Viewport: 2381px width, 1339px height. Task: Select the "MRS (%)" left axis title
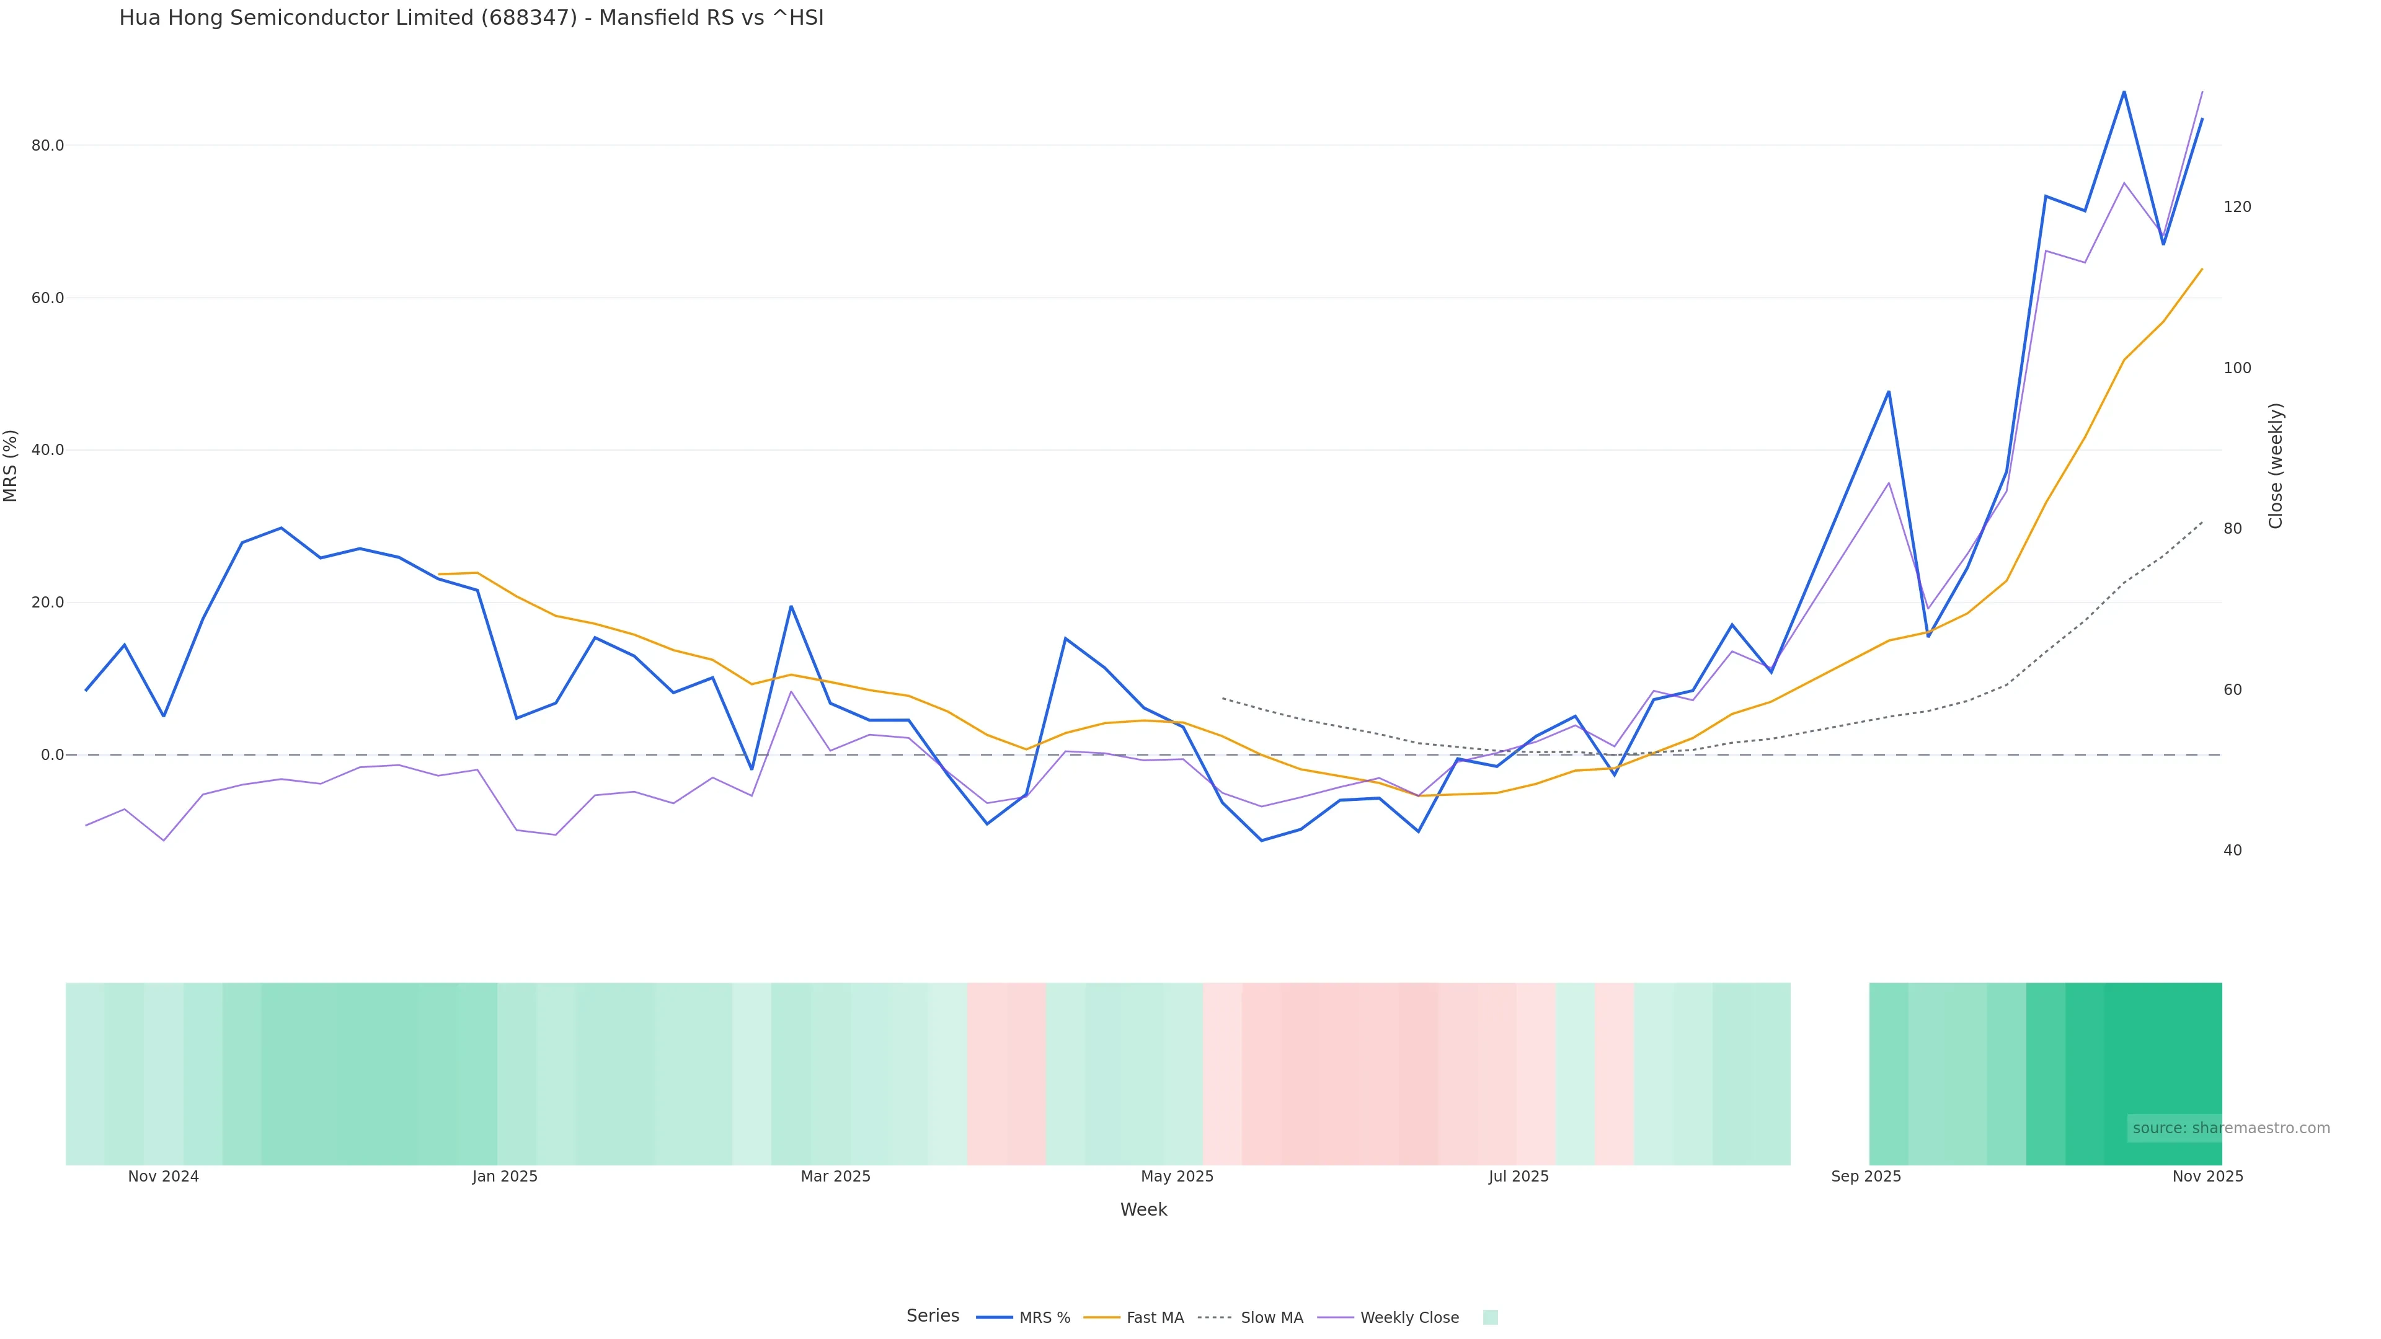pos(11,466)
